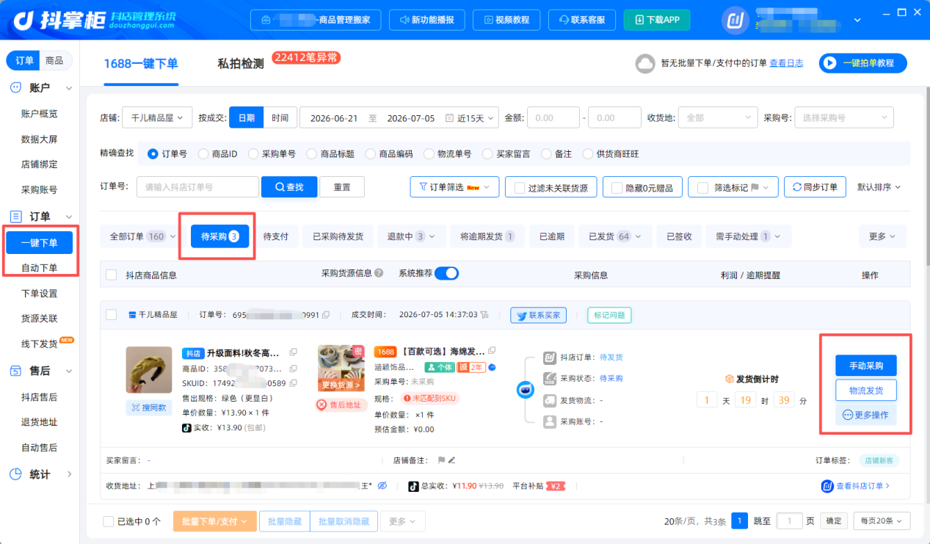Click the help icon beside 采购货源信息
930x544 pixels.
379,273
